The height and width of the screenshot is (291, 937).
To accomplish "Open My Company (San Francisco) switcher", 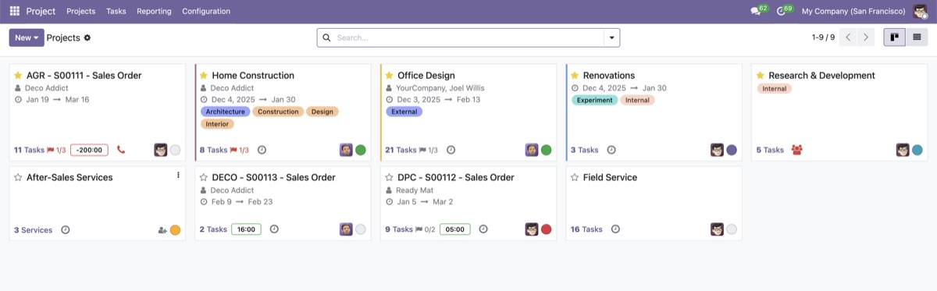I will 853,11.
